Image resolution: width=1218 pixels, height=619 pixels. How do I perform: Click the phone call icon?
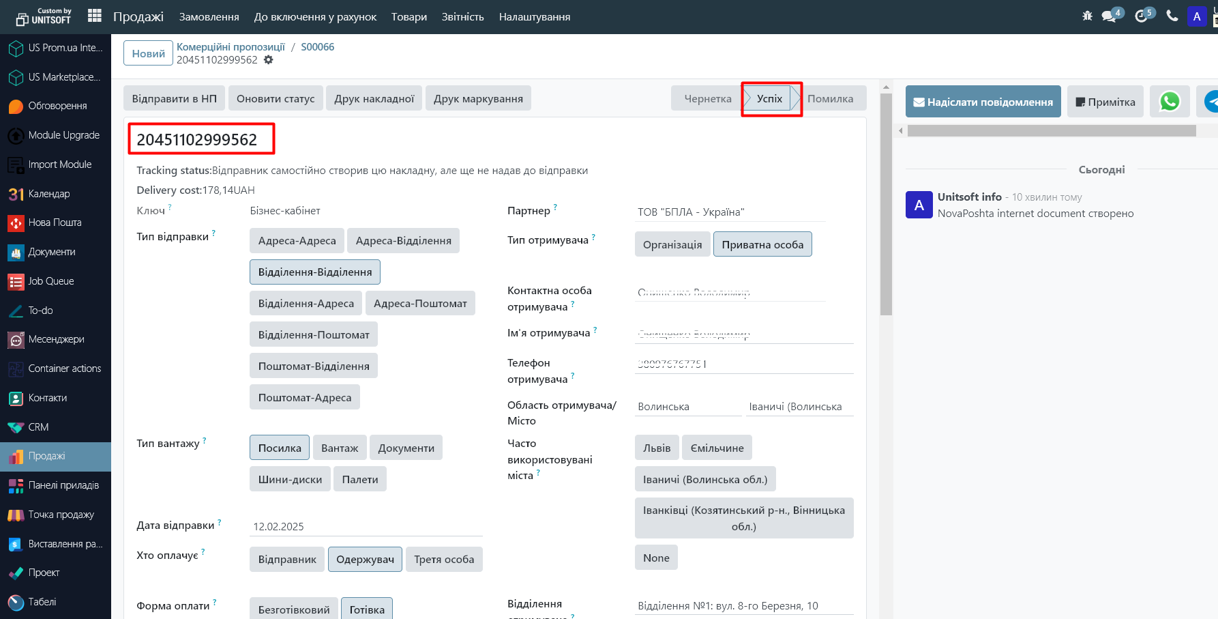[1172, 16]
